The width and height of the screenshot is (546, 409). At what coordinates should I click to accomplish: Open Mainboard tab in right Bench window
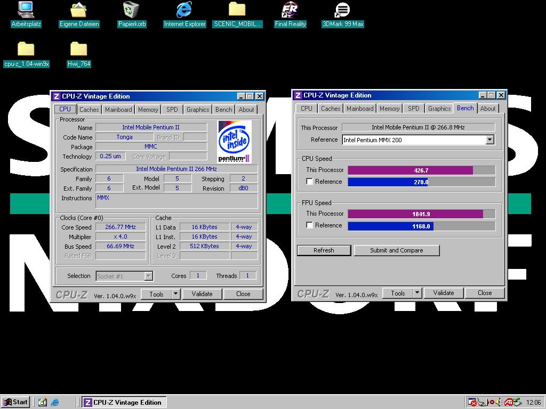pyautogui.click(x=360, y=109)
